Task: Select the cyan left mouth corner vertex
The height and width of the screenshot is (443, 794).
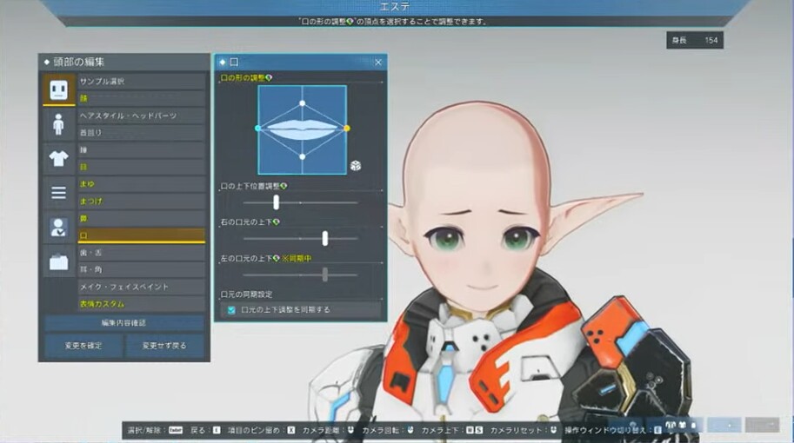Action: [258, 129]
